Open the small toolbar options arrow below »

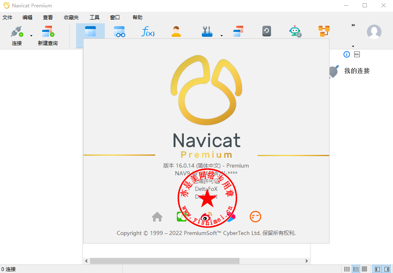click(x=353, y=46)
